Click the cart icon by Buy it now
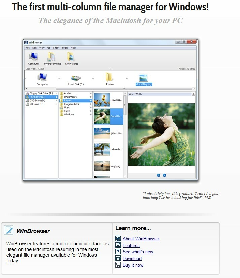This screenshot has width=240, height=278. 118,265
